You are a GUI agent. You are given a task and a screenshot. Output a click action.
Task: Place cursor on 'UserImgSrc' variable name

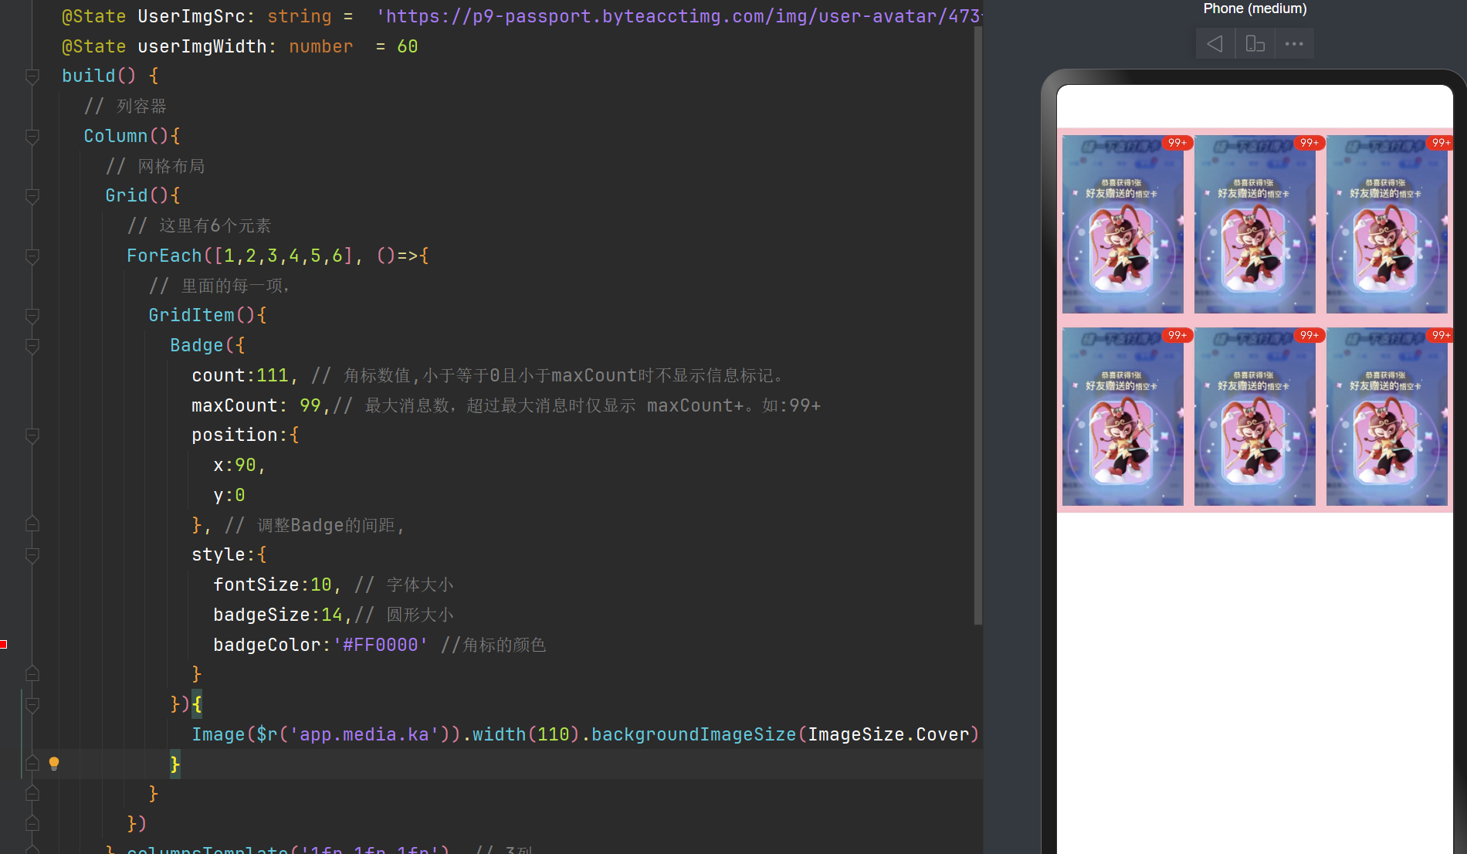pos(191,16)
